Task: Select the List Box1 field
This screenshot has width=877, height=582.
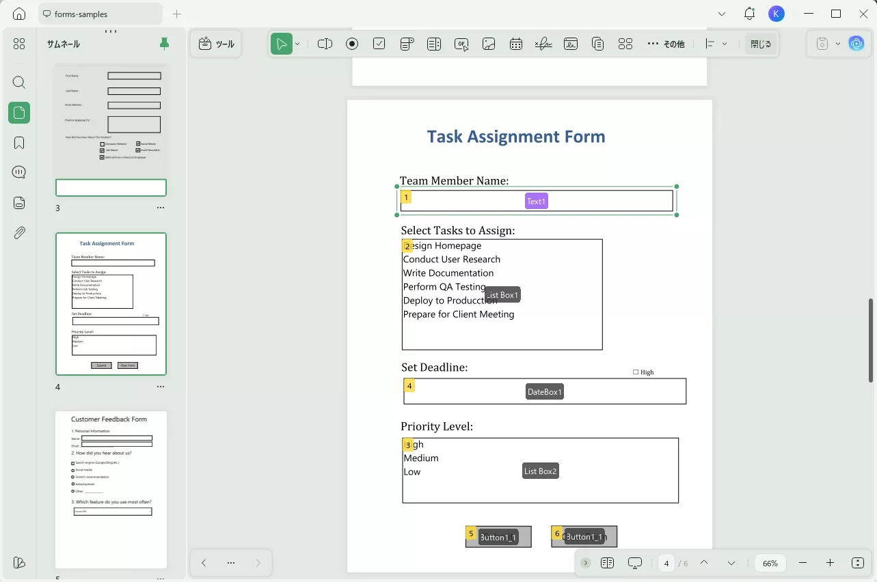Action: coord(502,294)
